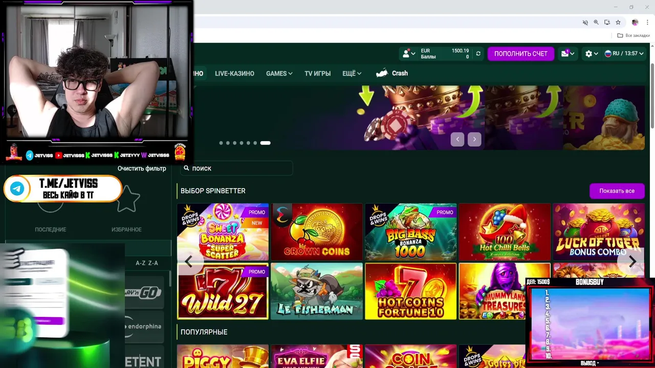655x368 pixels.
Task: Open the Chrome profile avatar
Action: coord(635,22)
